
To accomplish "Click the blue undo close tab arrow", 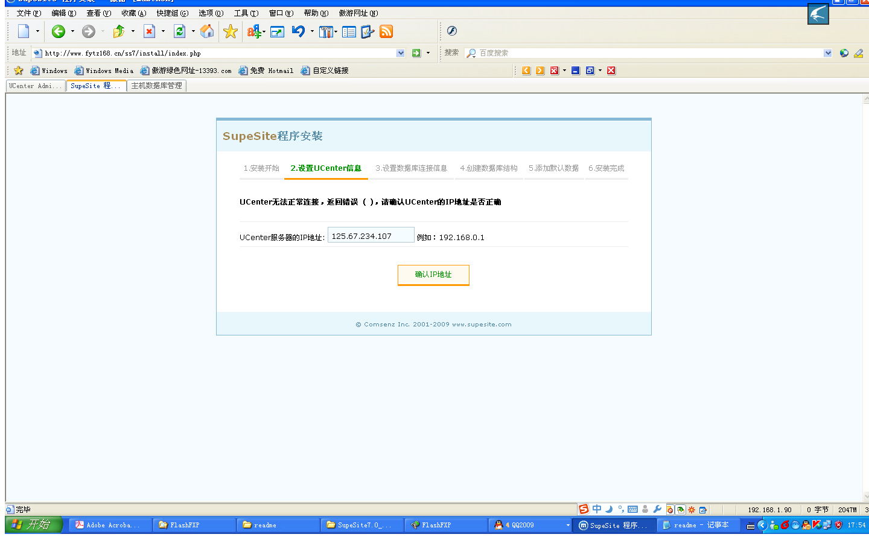I will 298,31.
